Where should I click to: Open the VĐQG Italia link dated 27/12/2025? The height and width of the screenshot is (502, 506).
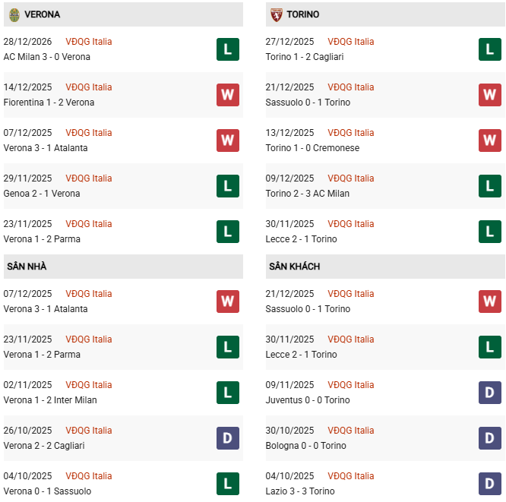(351, 42)
